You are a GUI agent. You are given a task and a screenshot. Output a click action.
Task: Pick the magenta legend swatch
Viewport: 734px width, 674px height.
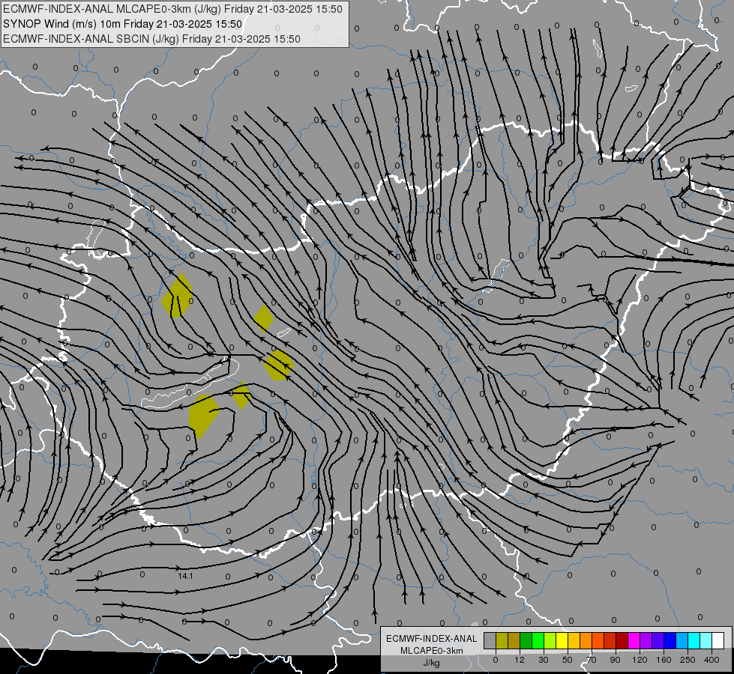coord(634,640)
